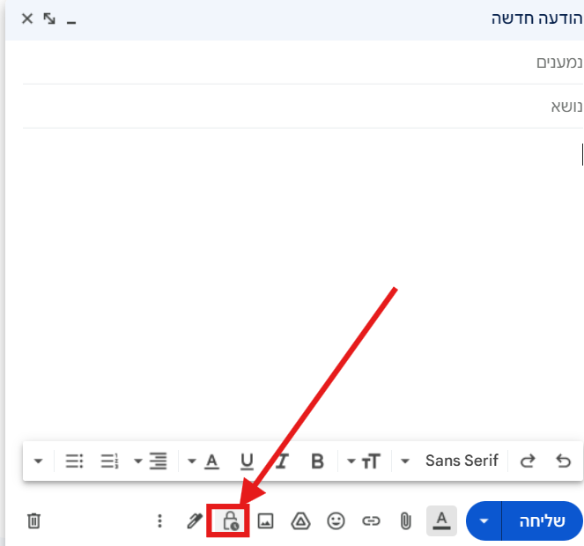Open text size dropdown

[x=364, y=461]
